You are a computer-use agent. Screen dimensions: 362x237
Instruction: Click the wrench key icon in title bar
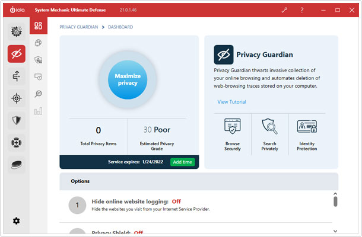point(284,10)
